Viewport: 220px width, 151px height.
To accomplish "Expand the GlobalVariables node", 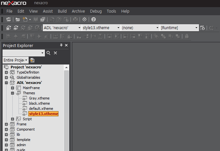I will click(6, 77).
